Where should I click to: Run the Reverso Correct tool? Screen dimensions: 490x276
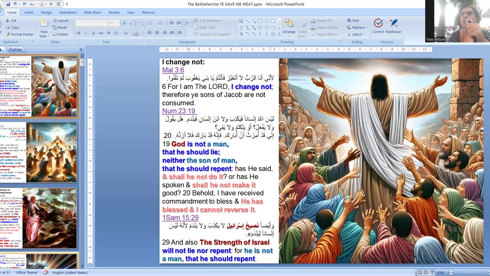(x=378, y=26)
